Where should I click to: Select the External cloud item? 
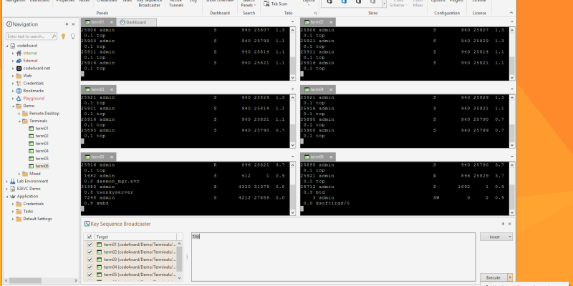pyautogui.click(x=30, y=60)
